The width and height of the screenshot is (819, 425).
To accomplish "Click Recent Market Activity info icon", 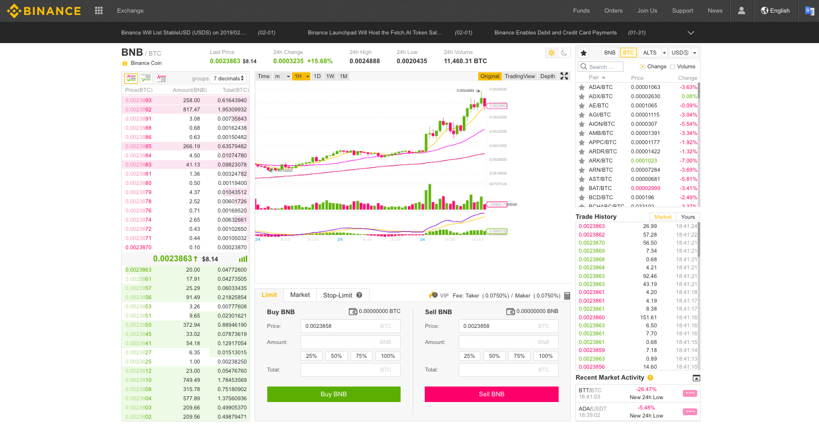I will click(650, 378).
